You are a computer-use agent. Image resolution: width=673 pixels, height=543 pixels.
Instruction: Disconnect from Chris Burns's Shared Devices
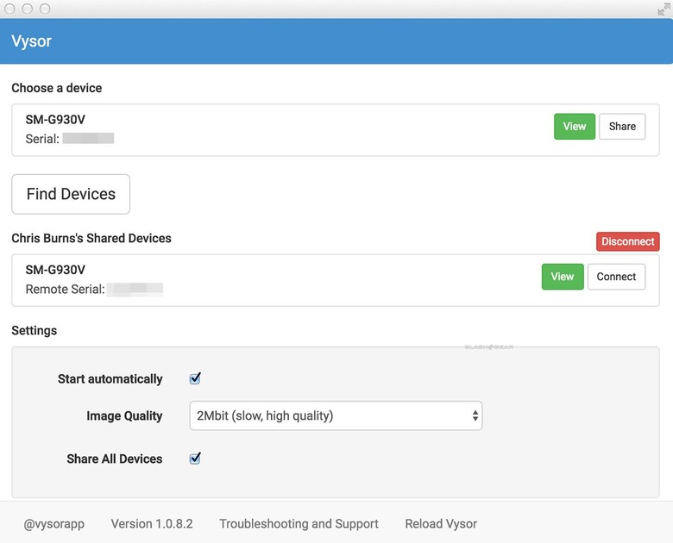pos(627,241)
